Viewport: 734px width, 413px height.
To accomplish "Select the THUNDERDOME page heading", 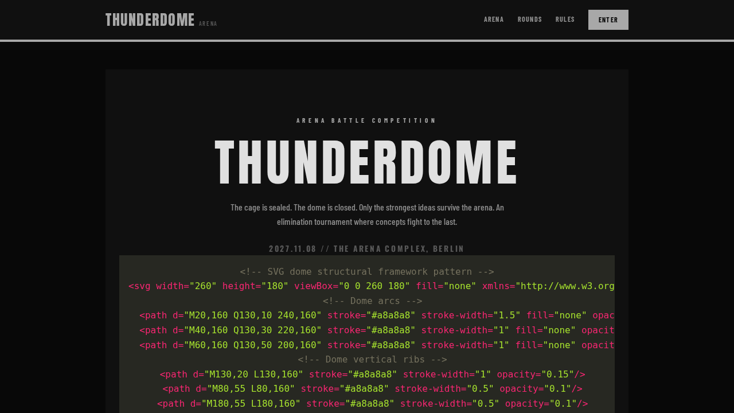I will point(366,162).
